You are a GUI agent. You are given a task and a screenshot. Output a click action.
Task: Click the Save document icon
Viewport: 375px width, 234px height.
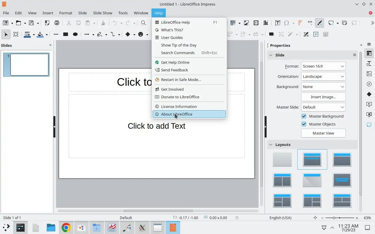coord(31,23)
